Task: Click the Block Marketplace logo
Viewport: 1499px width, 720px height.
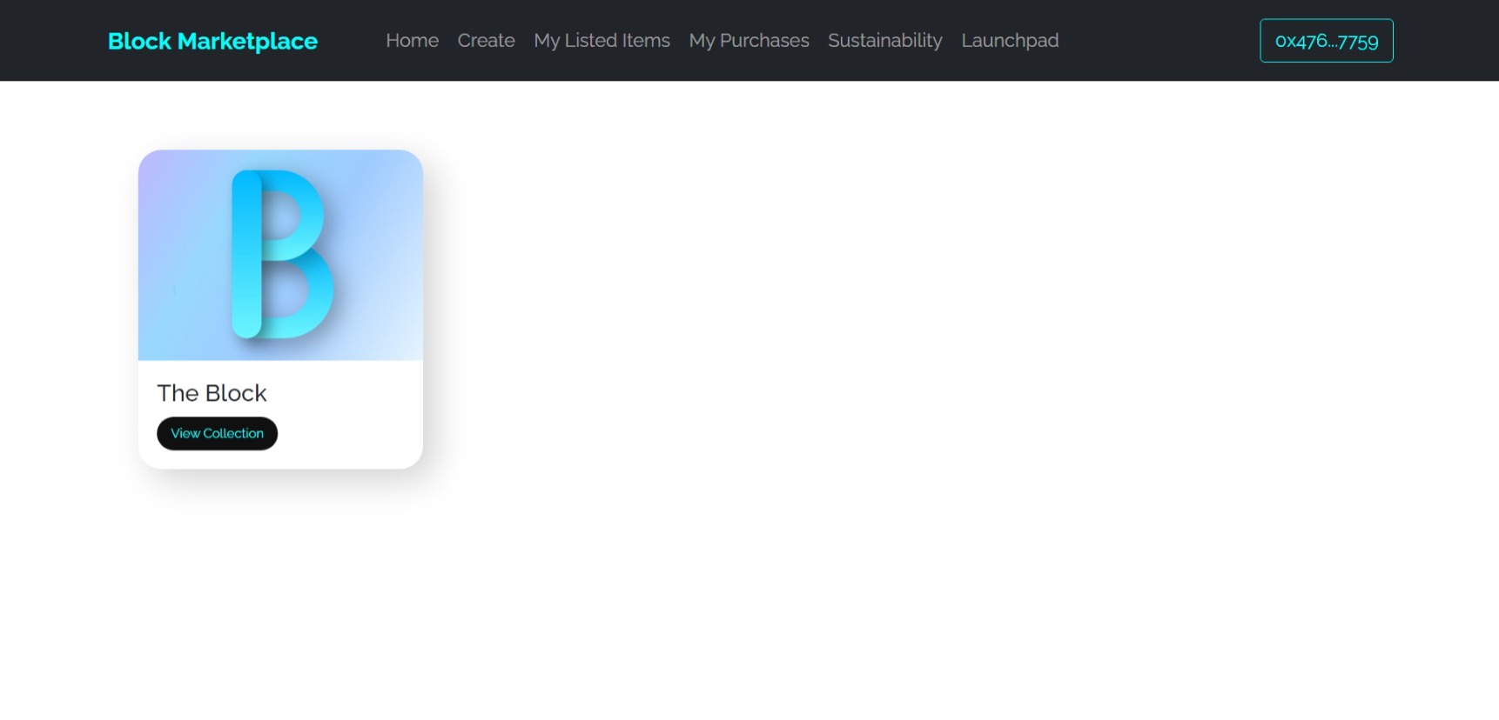Action: (x=212, y=41)
